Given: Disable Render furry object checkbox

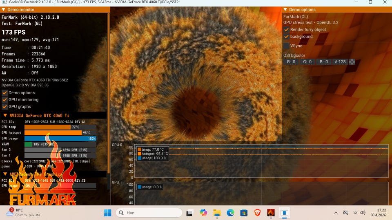Looking at the screenshot, I should pyautogui.click(x=286, y=29).
